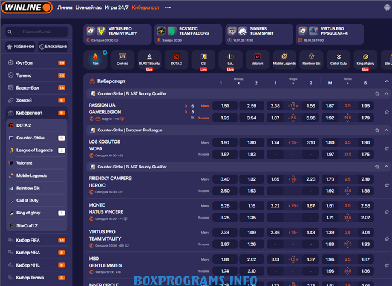Screen dimensions: 392x286
Task: Open the Сейчас live filter icon
Action: (122, 59)
